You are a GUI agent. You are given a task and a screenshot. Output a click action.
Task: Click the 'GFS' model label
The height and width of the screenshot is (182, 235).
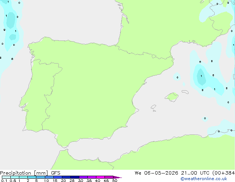(56, 173)
